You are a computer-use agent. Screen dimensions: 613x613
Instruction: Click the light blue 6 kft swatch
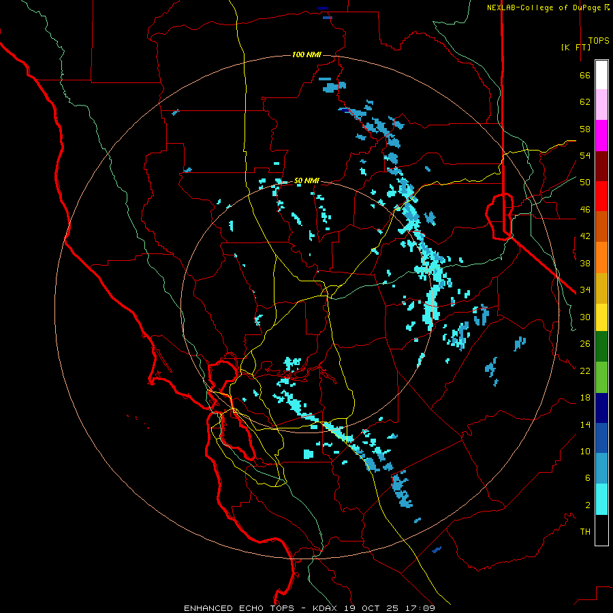tap(601, 469)
